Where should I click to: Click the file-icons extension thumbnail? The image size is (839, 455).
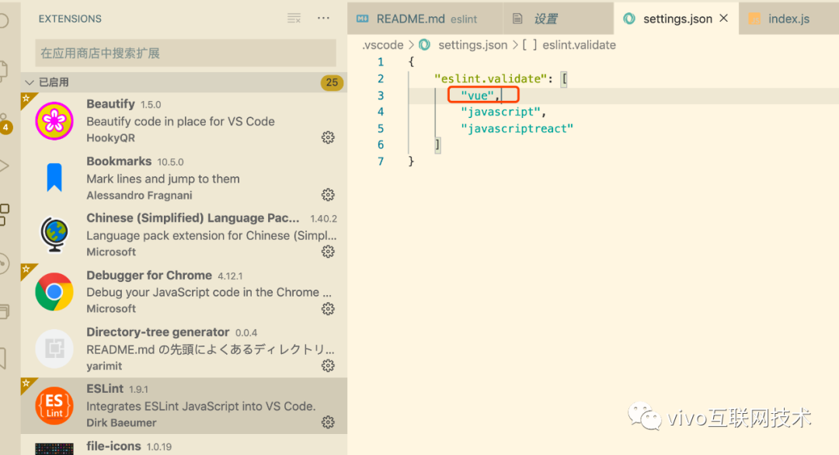tap(54, 449)
